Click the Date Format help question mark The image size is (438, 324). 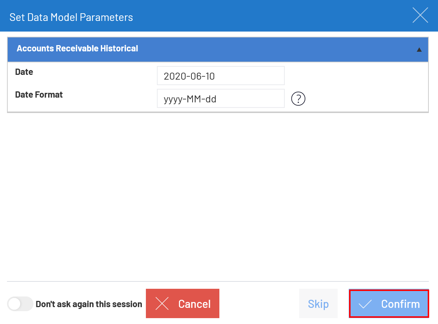(298, 98)
